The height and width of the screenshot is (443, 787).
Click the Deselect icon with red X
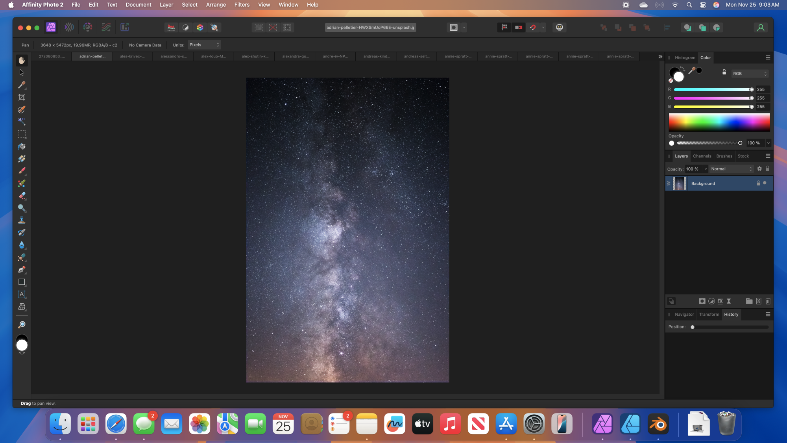click(x=273, y=28)
